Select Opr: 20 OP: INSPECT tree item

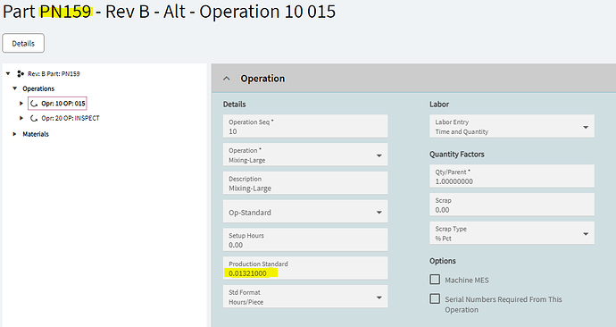(x=71, y=118)
